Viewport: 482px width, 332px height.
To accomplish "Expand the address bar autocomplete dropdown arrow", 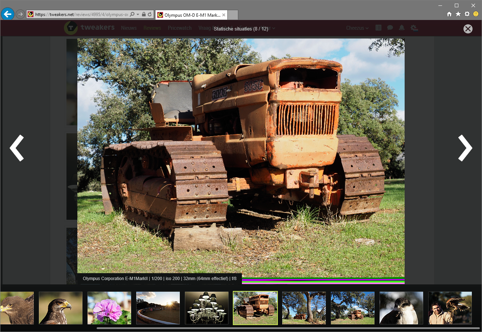I will 138,15.
